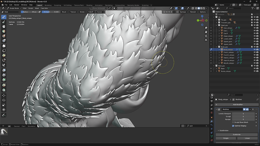Click the blue Z axis on navigation gizmo
This screenshot has width=260, height=146.
(202, 16)
